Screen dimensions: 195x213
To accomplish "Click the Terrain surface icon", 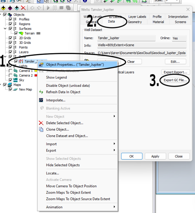I will (21, 33).
